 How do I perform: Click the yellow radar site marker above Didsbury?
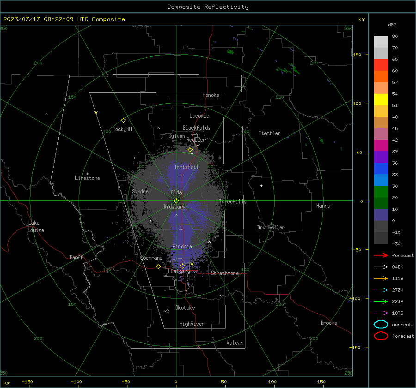[177, 201]
